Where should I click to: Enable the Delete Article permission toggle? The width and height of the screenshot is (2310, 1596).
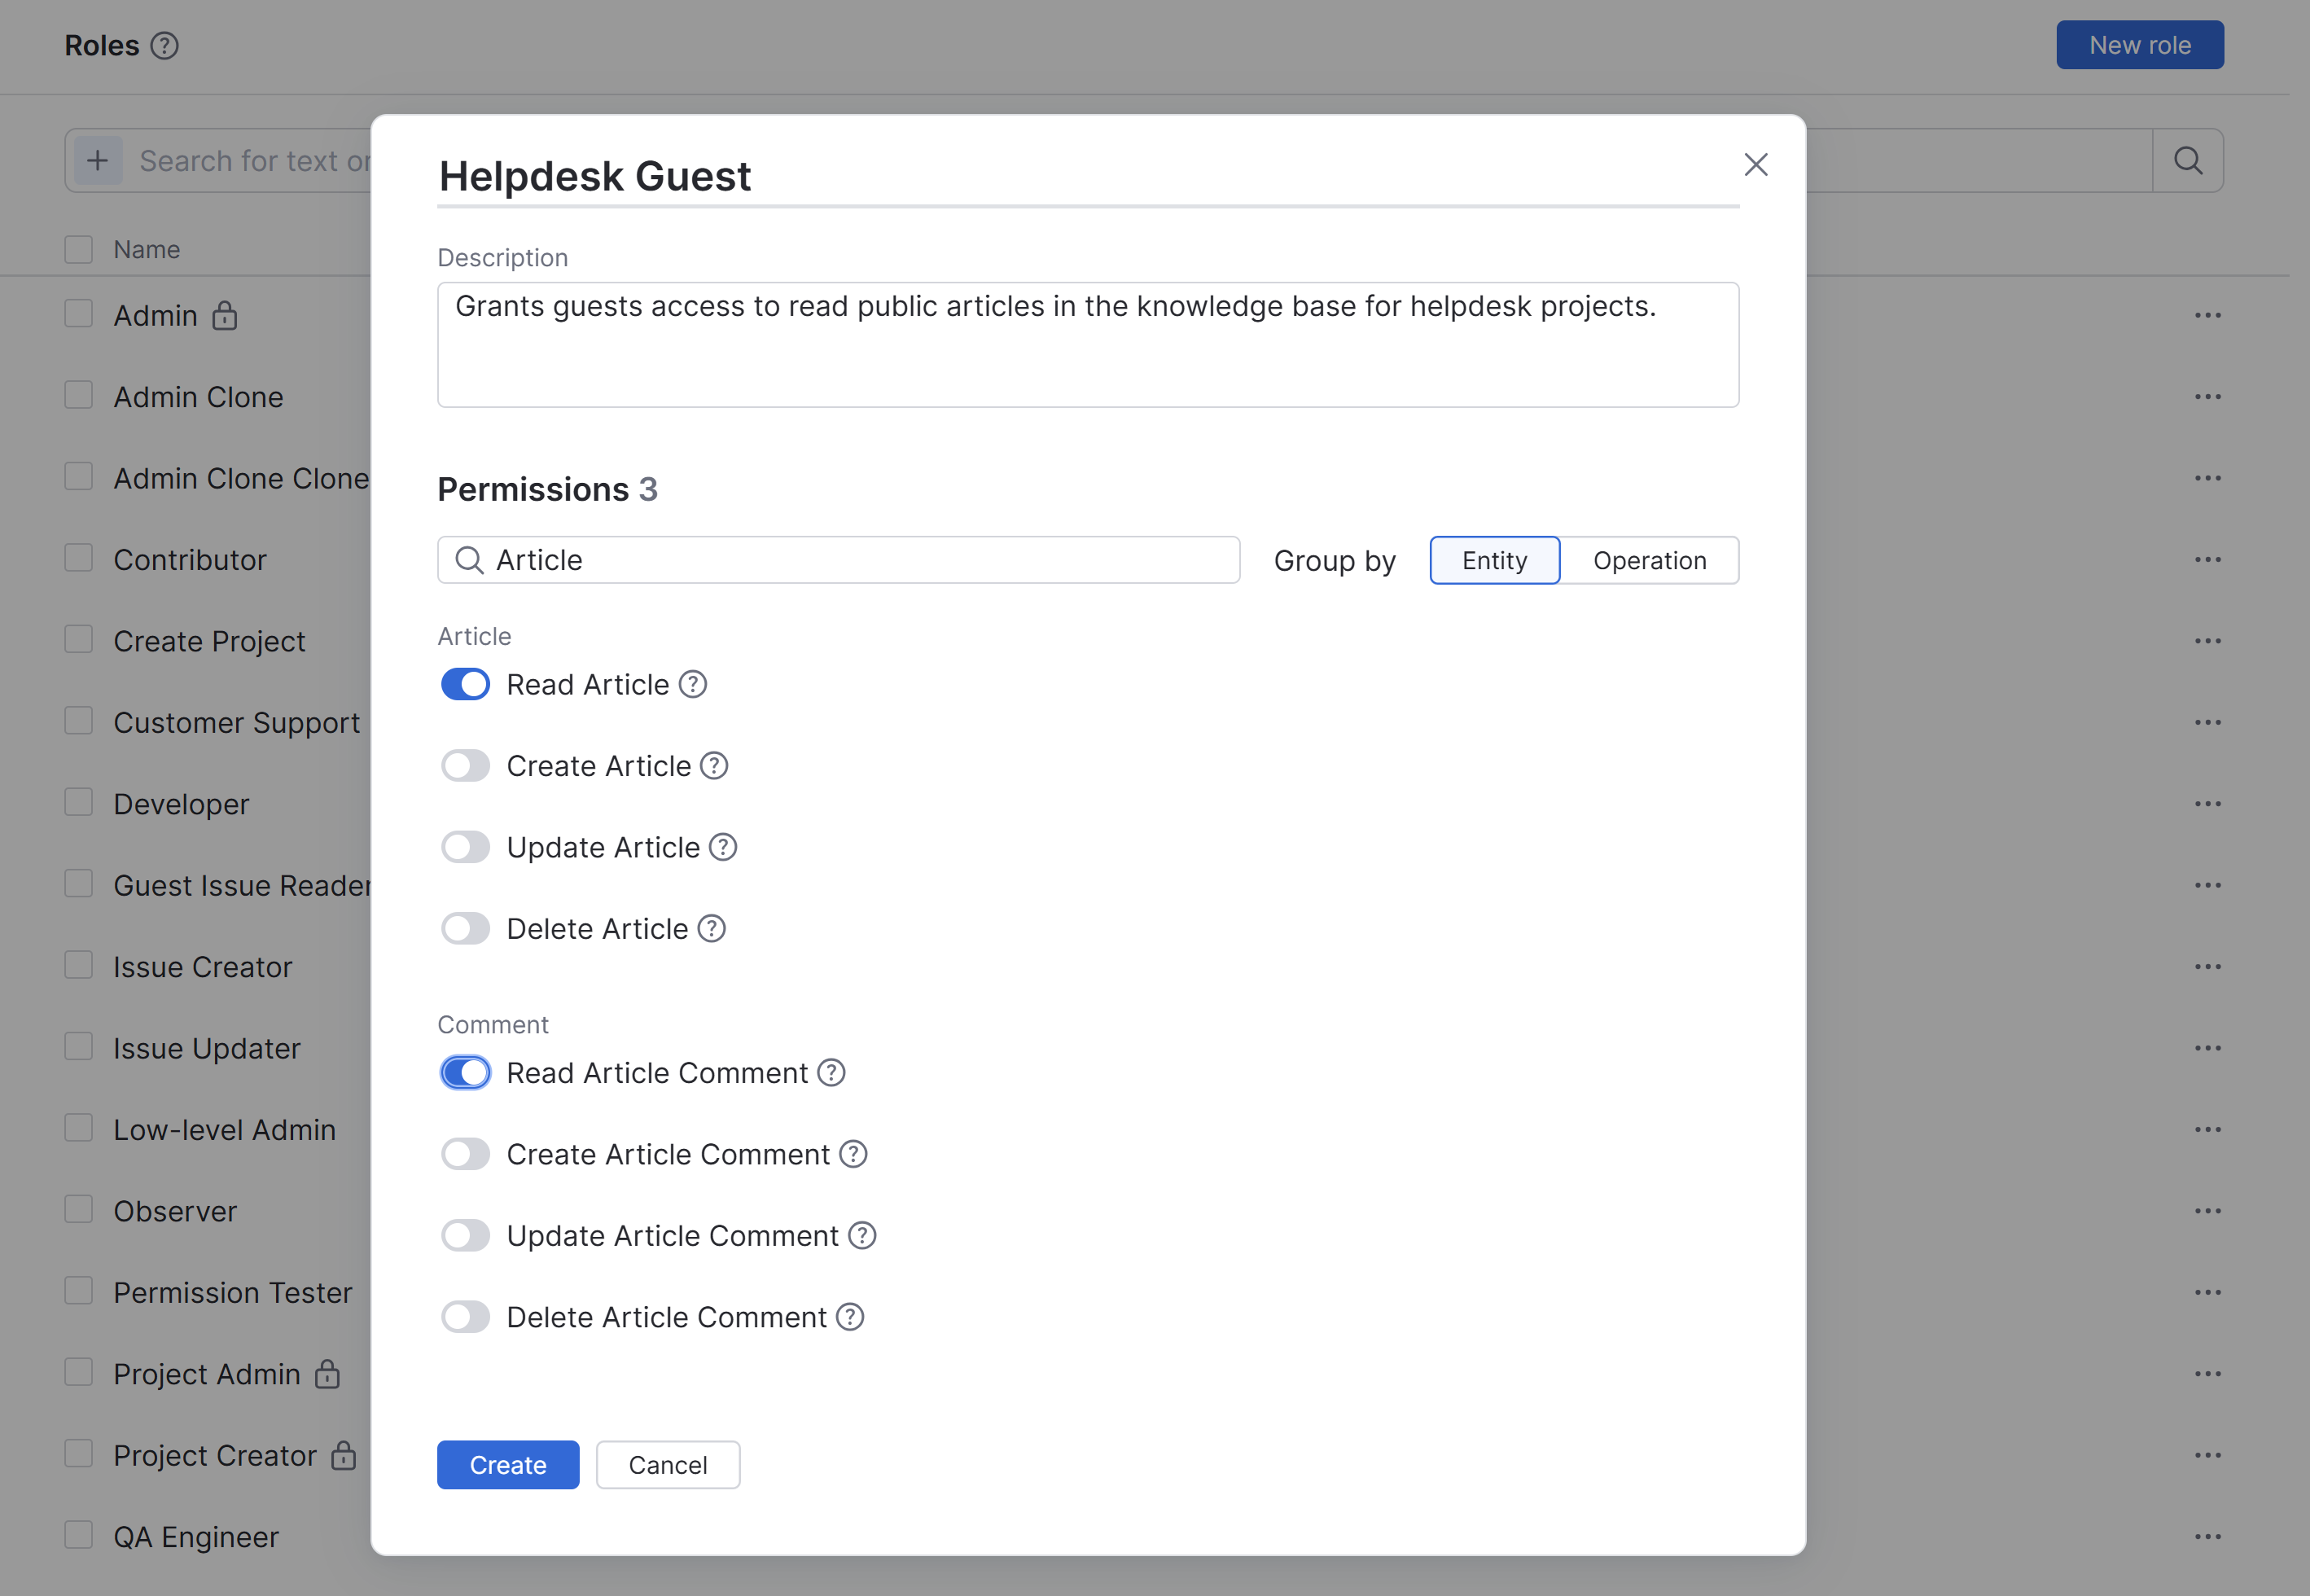tap(465, 929)
